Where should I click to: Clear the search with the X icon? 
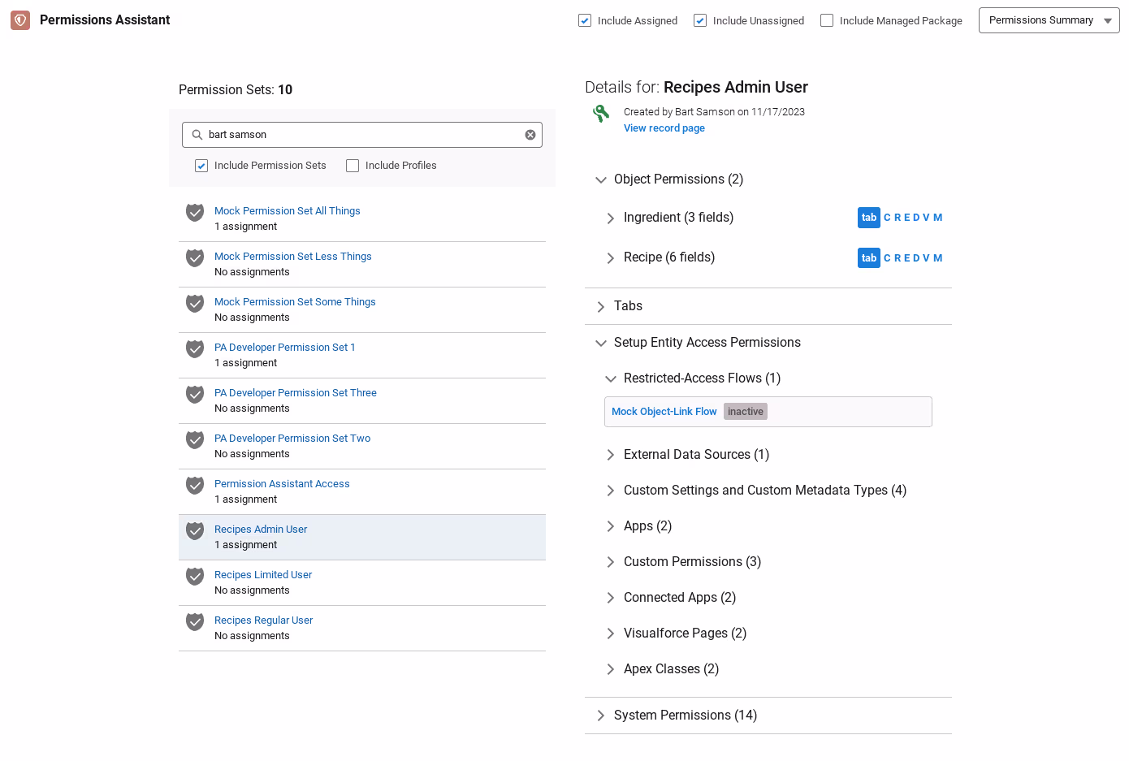(x=530, y=135)
